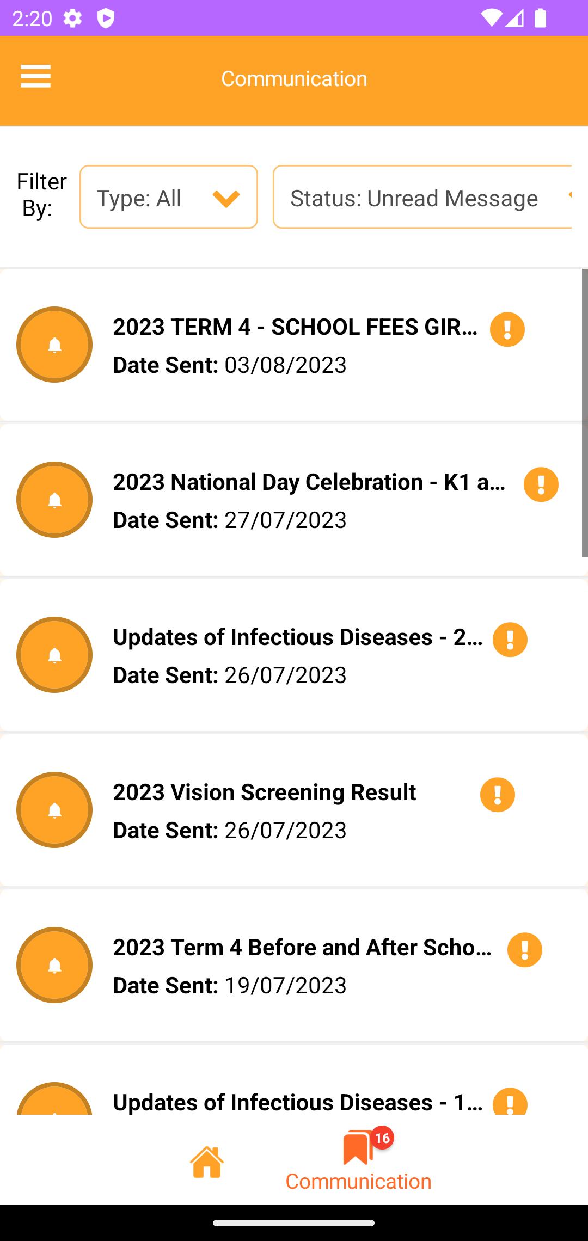The image size is (588, 1241).
Task: Open Updates of Infectious Diseases sent 26/07/2023
Action: 293,655
